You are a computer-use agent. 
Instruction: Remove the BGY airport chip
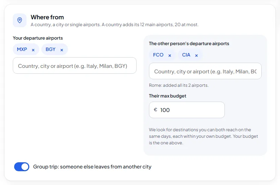[62, 50]
